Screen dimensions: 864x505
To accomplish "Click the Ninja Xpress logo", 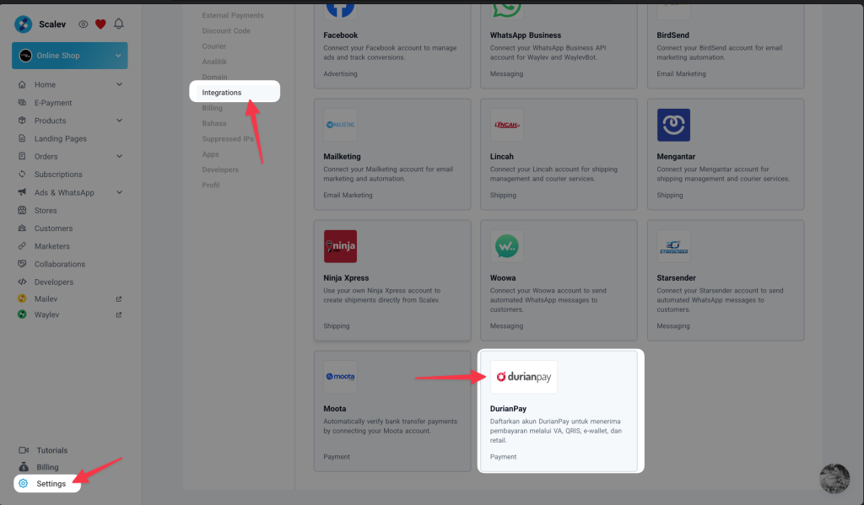I will pos(341,246).
